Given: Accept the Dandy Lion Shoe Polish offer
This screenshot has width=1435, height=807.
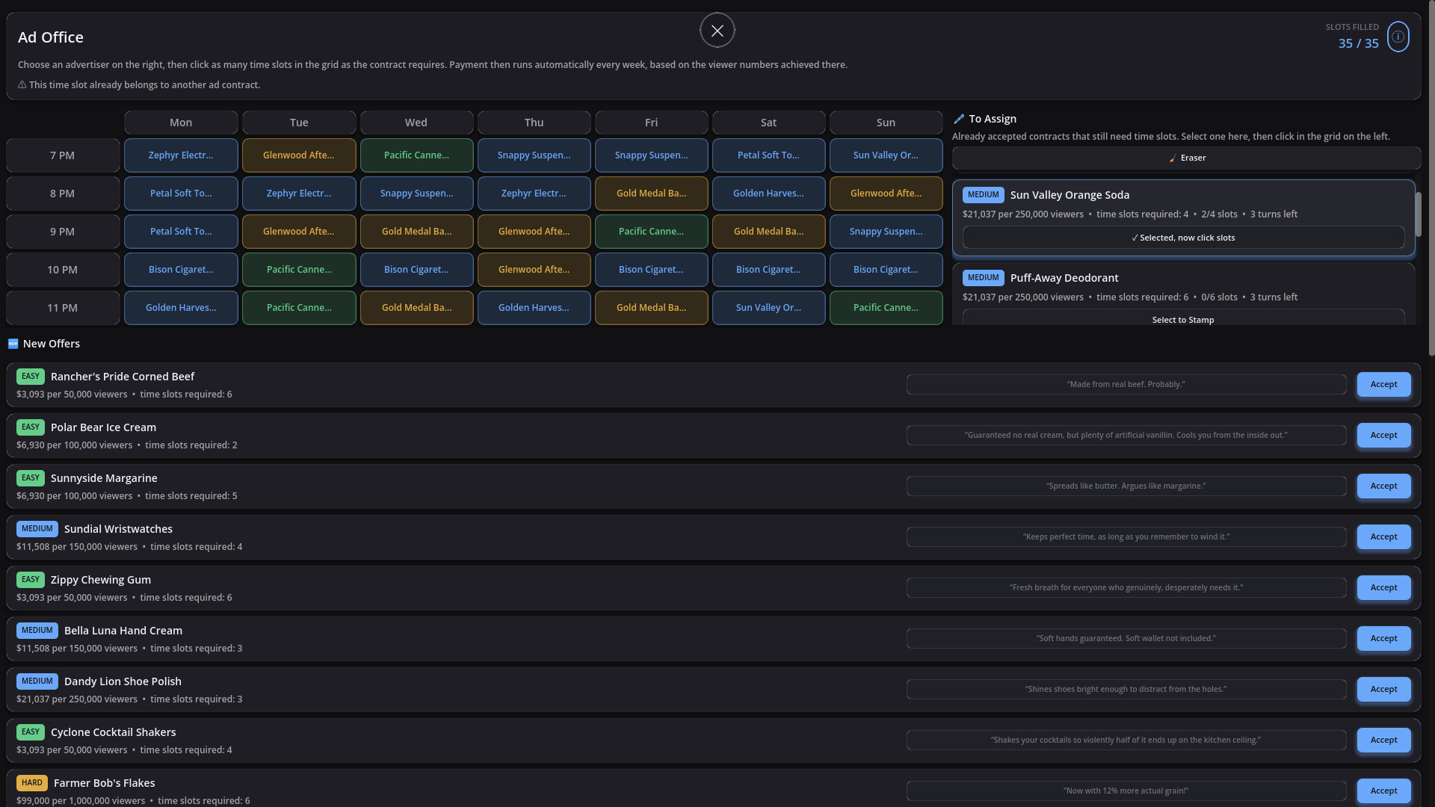Looking at the screenshot, I should 1383,689.
